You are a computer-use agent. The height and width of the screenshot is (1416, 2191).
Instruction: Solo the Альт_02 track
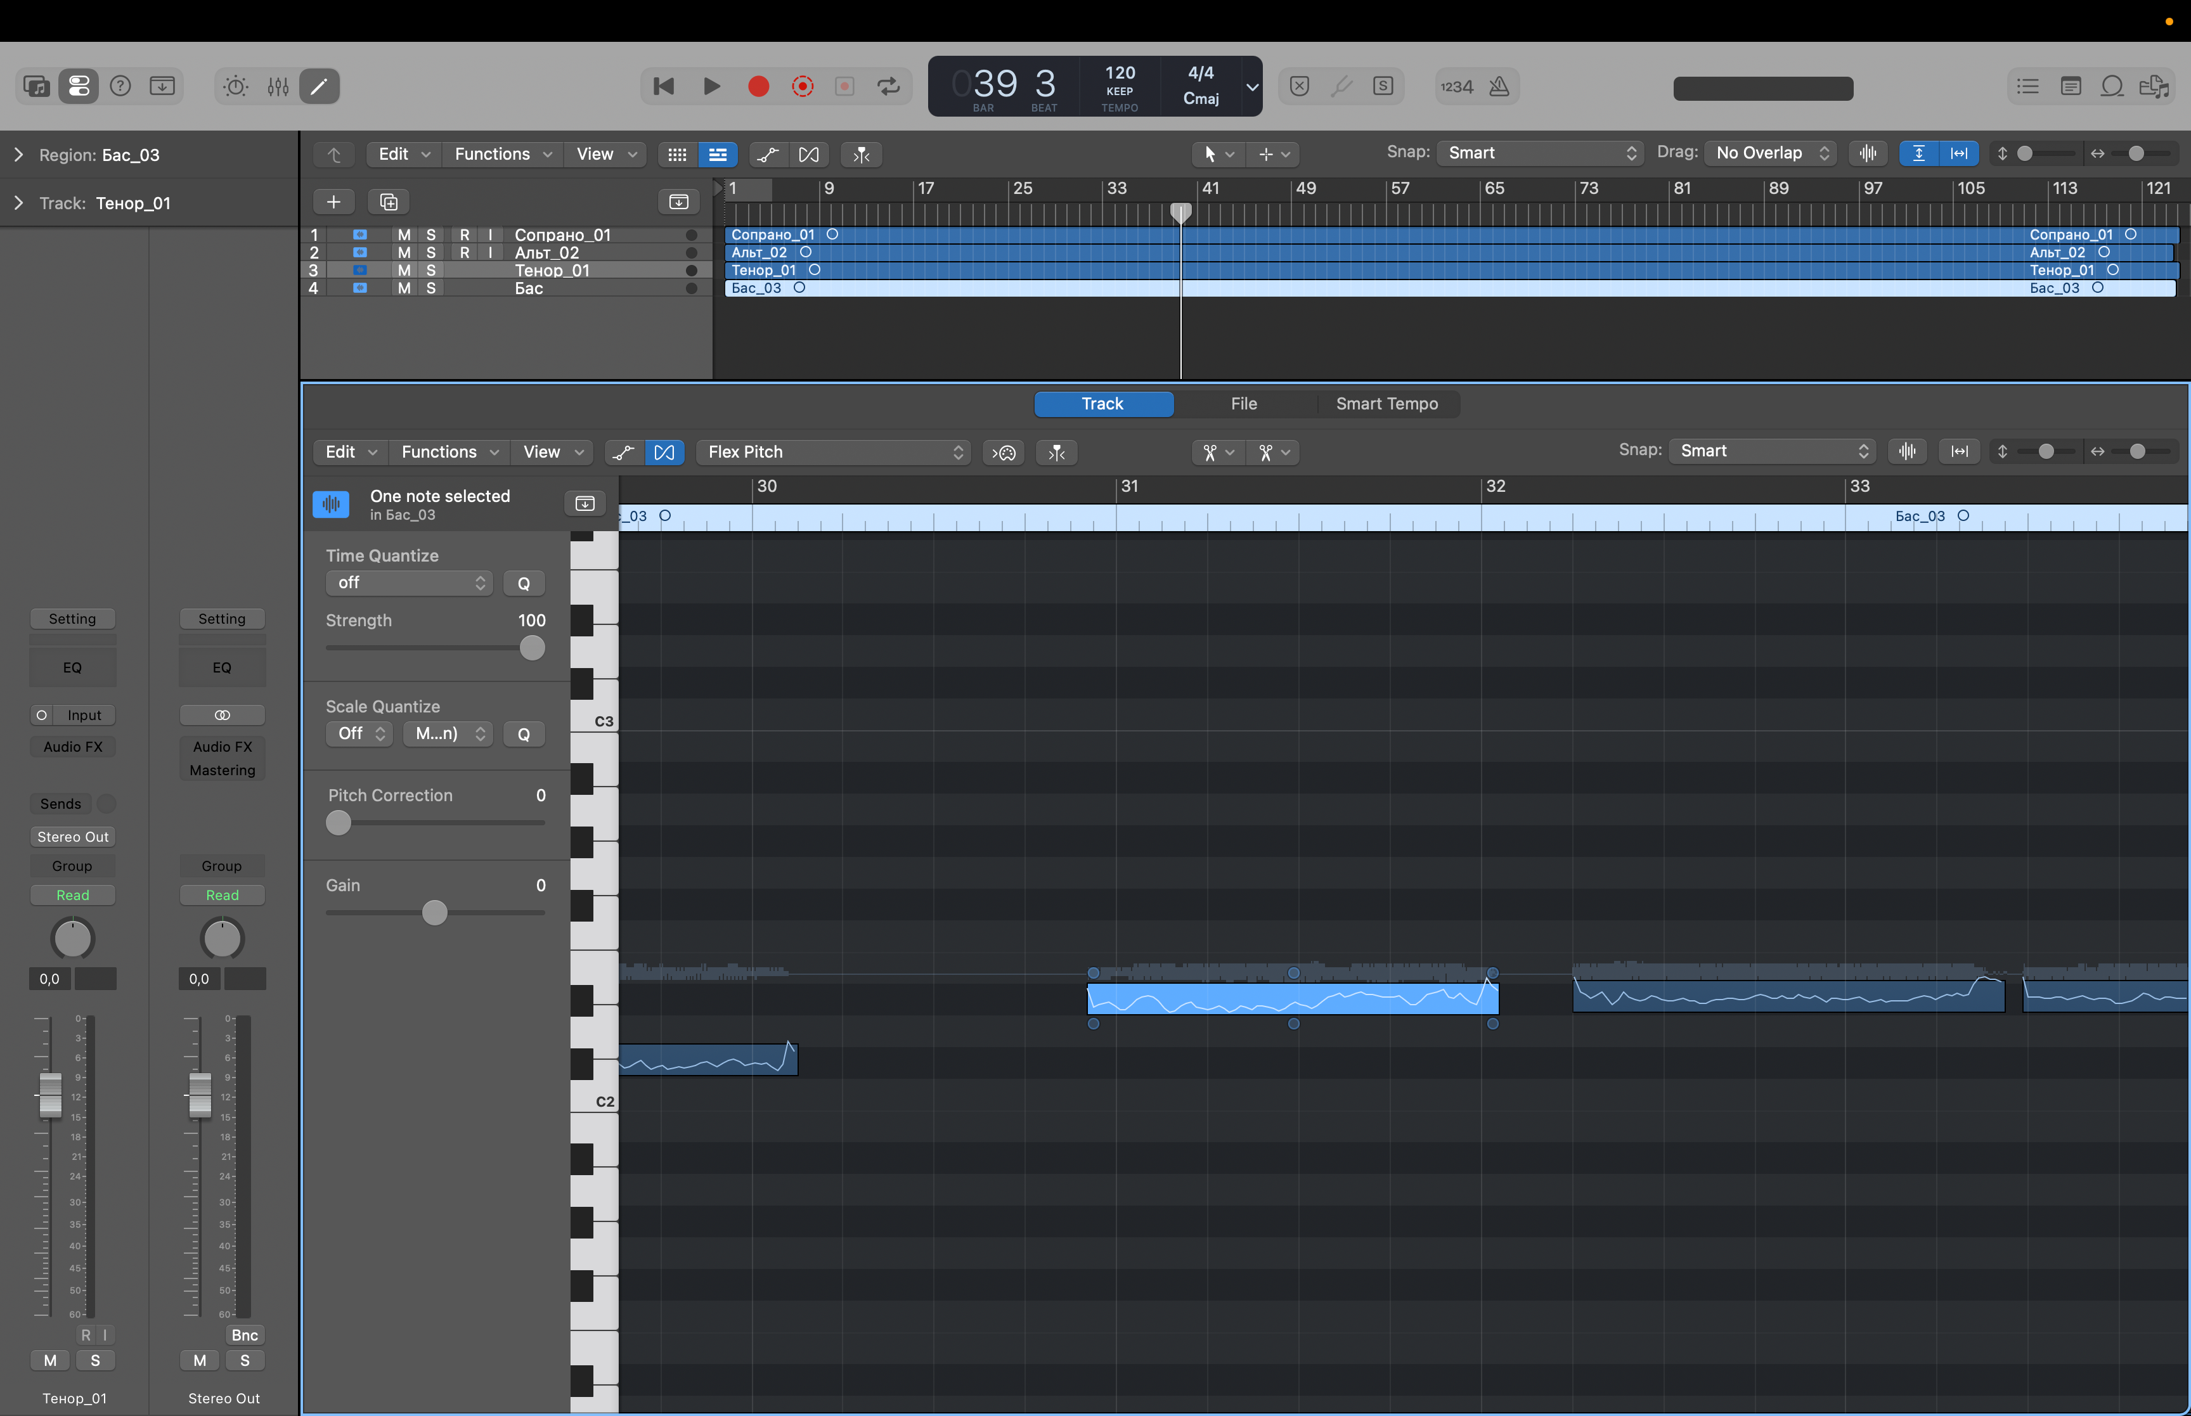click(431, 253)
